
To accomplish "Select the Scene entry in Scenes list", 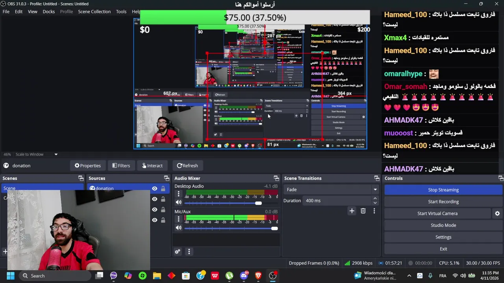I will 42,188.
